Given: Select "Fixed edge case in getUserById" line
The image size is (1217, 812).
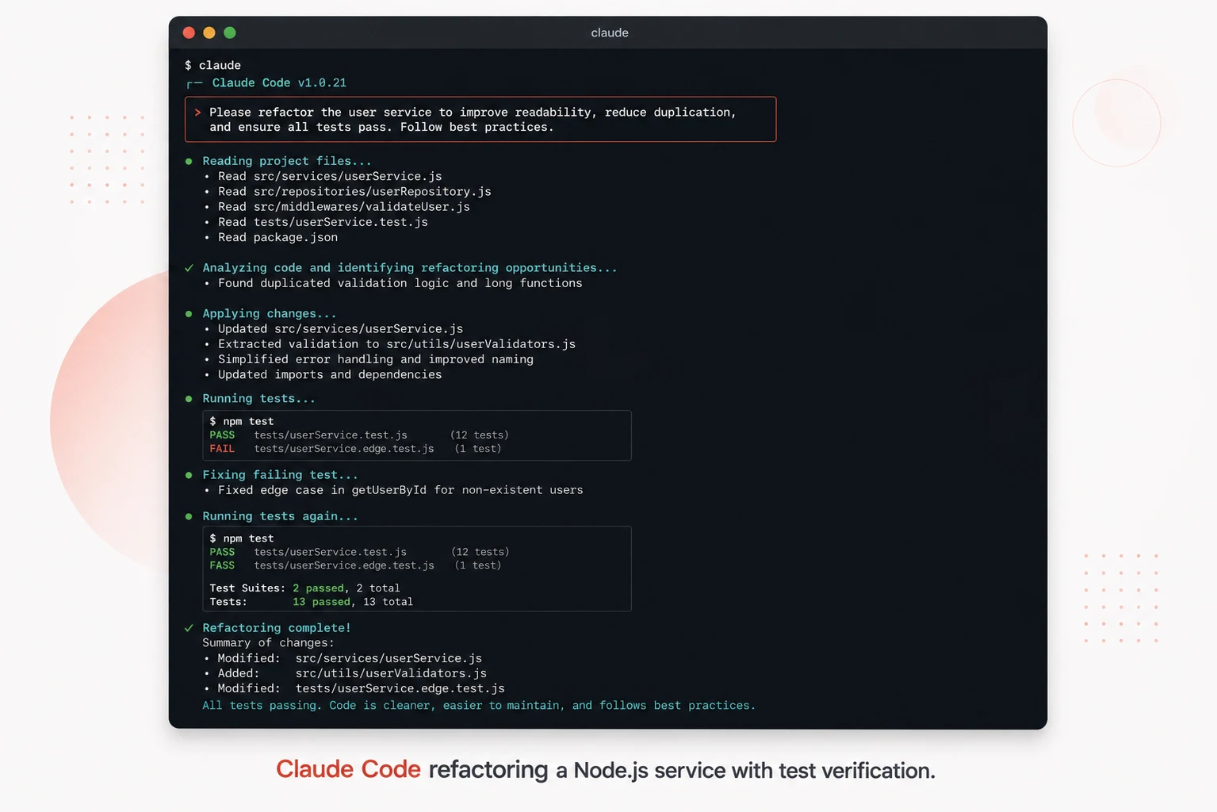Looking at the screenshot, I should 400,490.
